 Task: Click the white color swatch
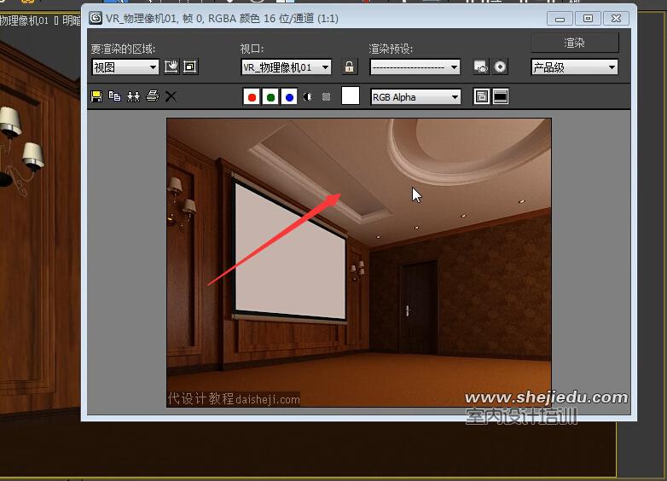351,96
